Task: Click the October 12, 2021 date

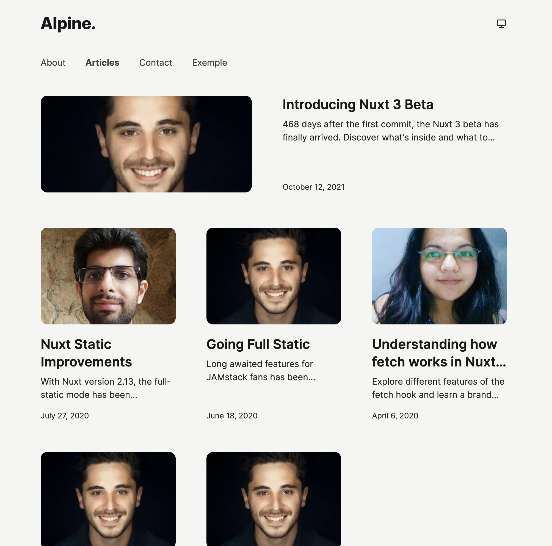Action: (x=313, y=187)
